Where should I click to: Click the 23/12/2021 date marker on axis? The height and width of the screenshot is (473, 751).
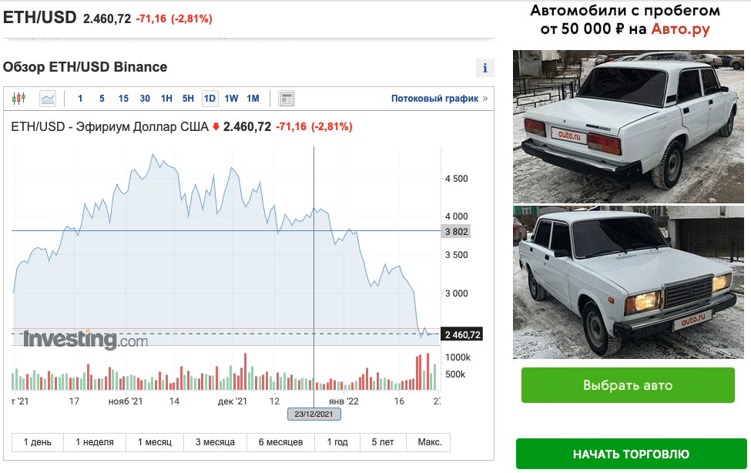[x=313, y=414]
